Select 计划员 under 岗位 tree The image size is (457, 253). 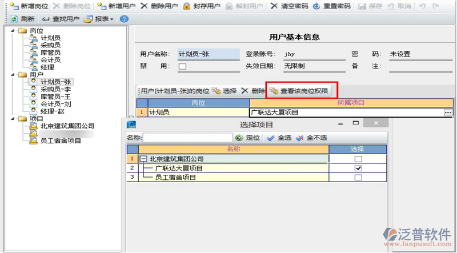50,38
